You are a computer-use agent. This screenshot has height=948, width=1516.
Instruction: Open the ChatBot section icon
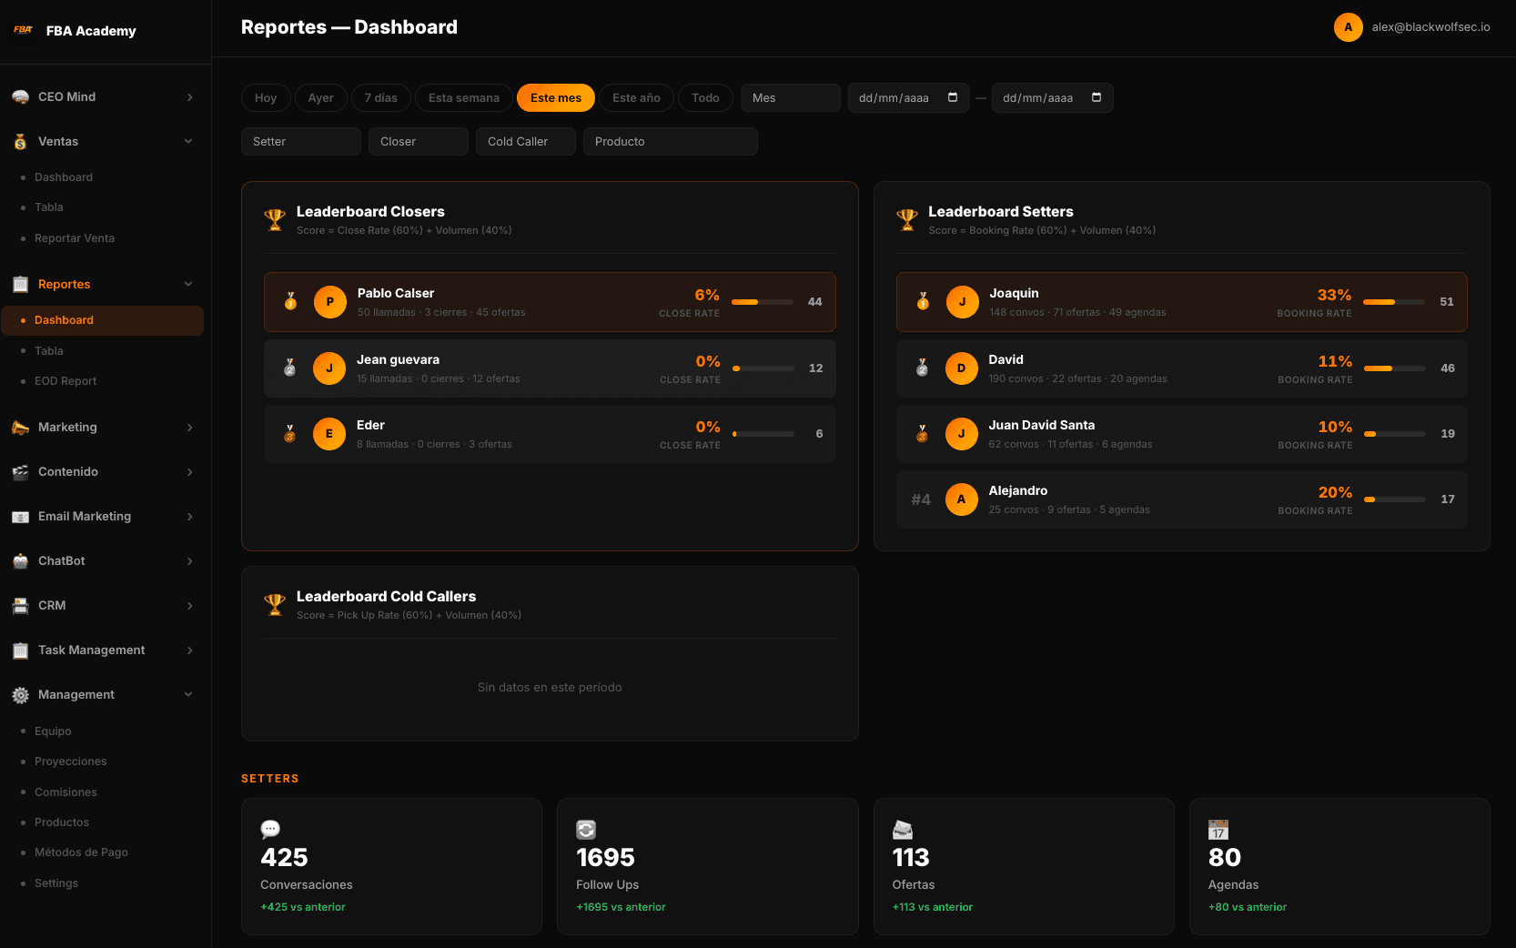click(20, 560)
